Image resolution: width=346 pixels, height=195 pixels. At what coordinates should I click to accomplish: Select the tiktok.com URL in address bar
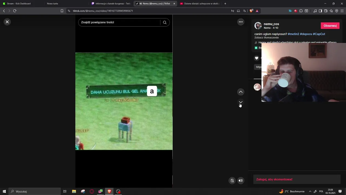coord(103,11)
